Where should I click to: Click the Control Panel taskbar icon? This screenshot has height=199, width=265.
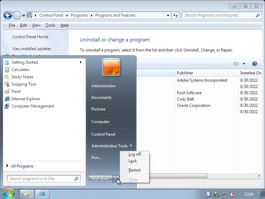[x=42, y=194]
